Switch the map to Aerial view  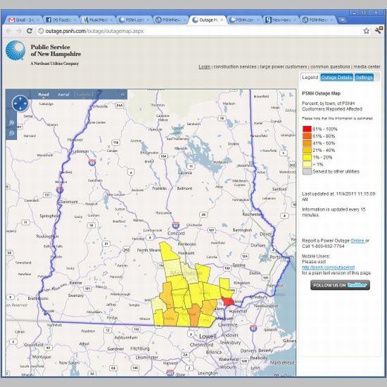(63, 94)
